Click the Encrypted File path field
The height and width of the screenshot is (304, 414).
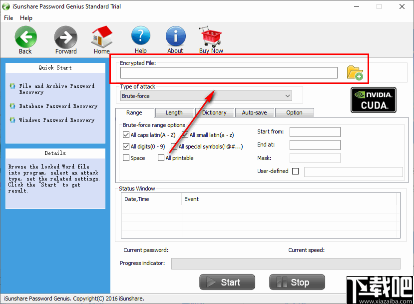pyautogui.click(x=229, y=72)
